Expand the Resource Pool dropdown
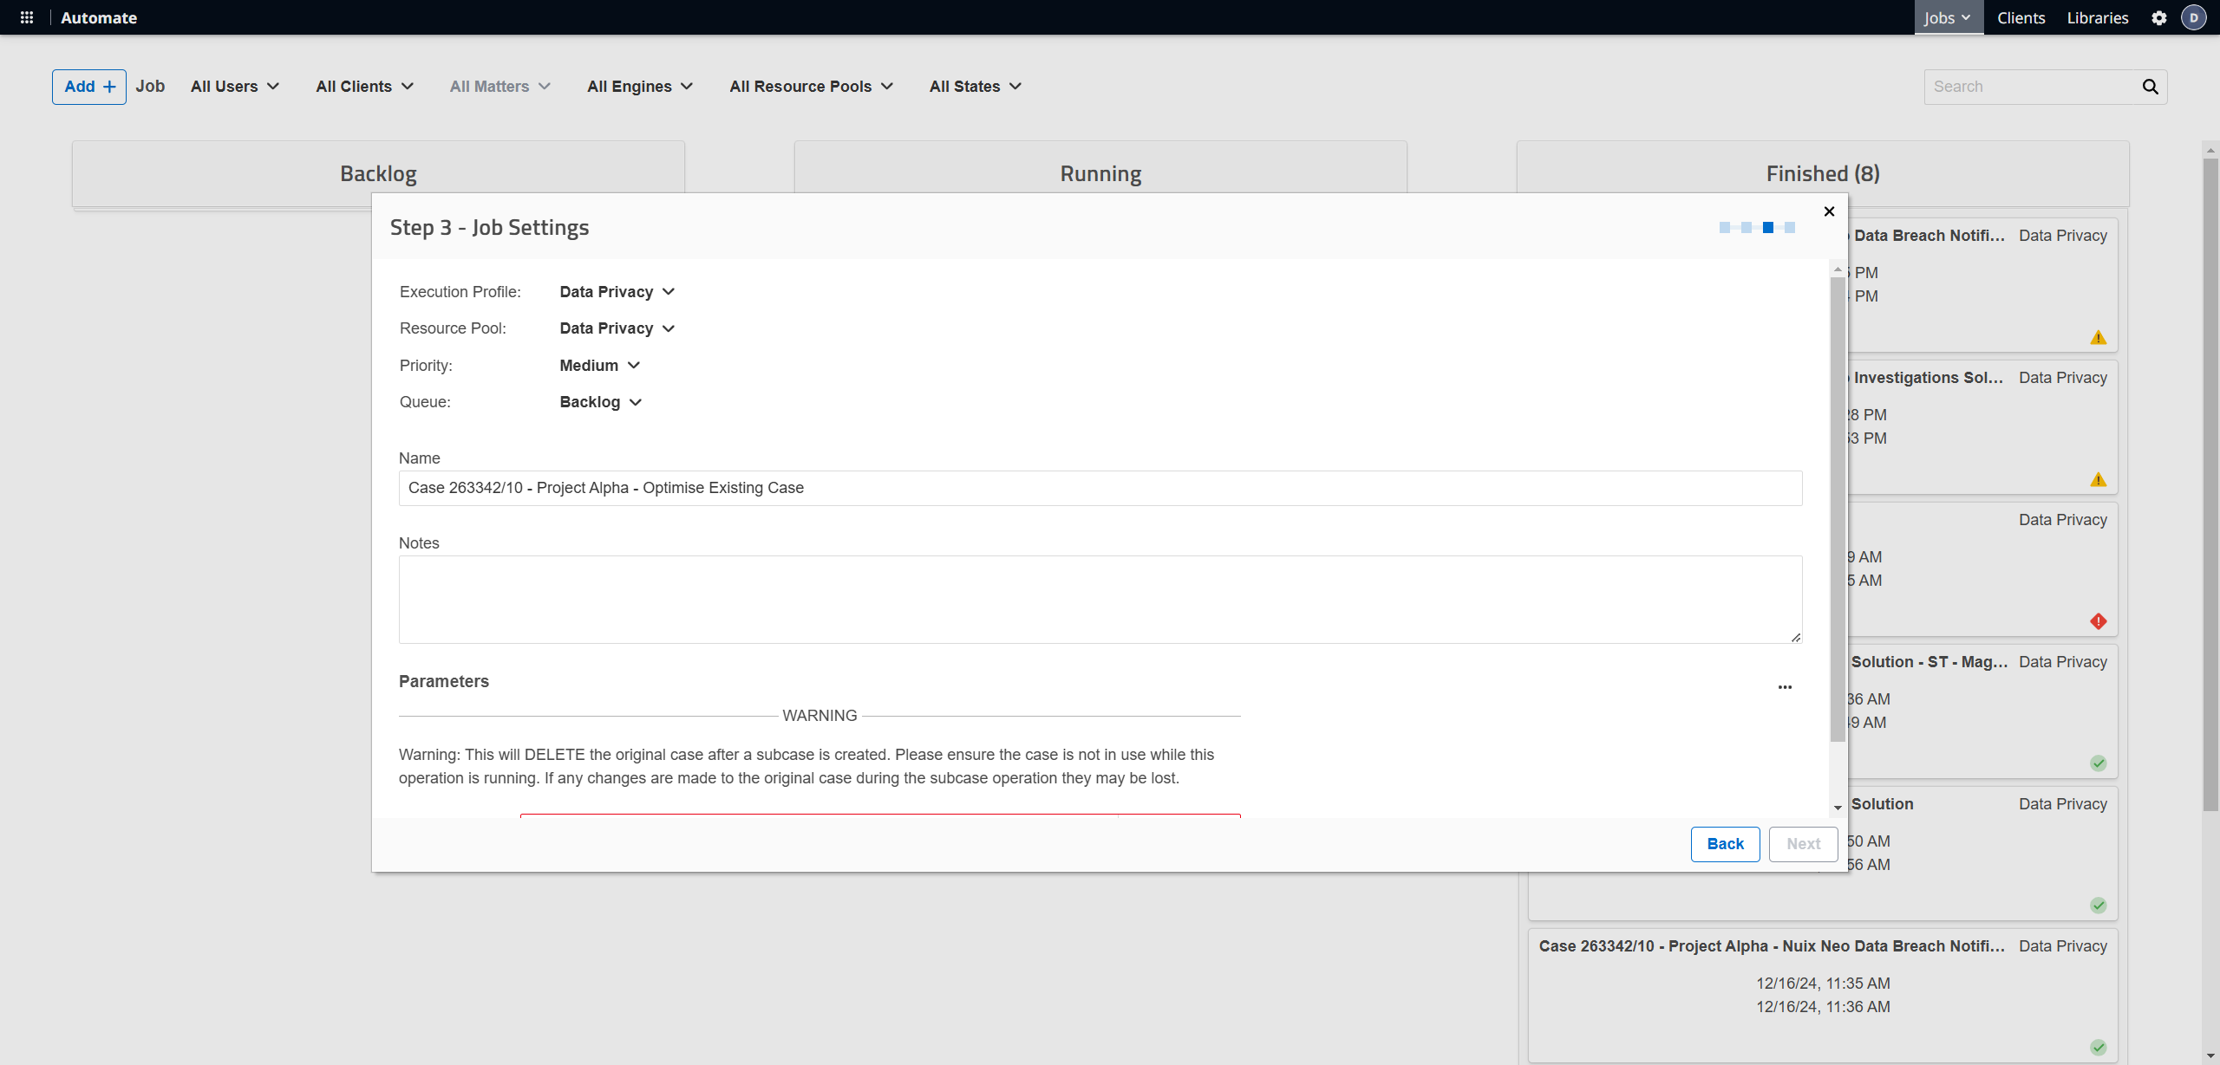 point(617,328)
